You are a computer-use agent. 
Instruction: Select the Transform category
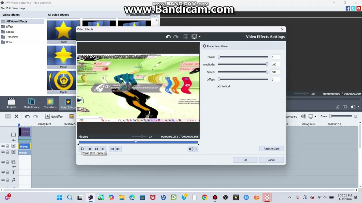[12, 37]
